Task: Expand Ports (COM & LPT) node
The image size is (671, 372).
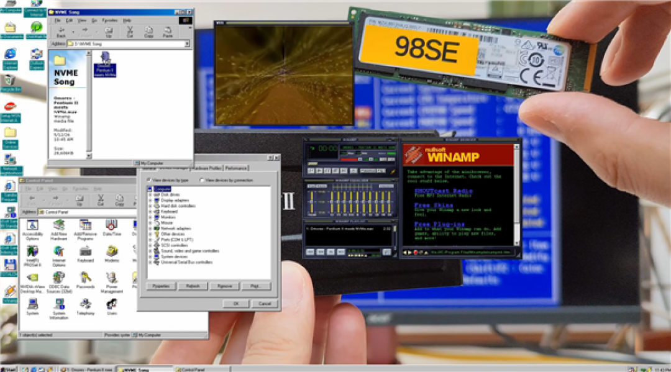Action: tap(150, 240)
